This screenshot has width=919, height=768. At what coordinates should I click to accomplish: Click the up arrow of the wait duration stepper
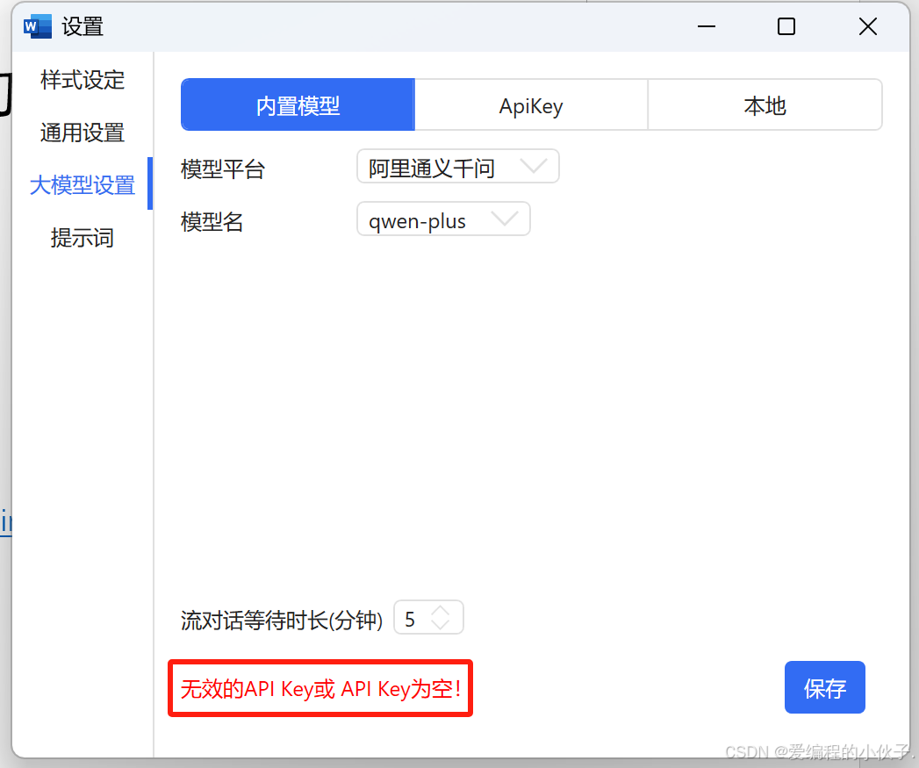[442, 612]
